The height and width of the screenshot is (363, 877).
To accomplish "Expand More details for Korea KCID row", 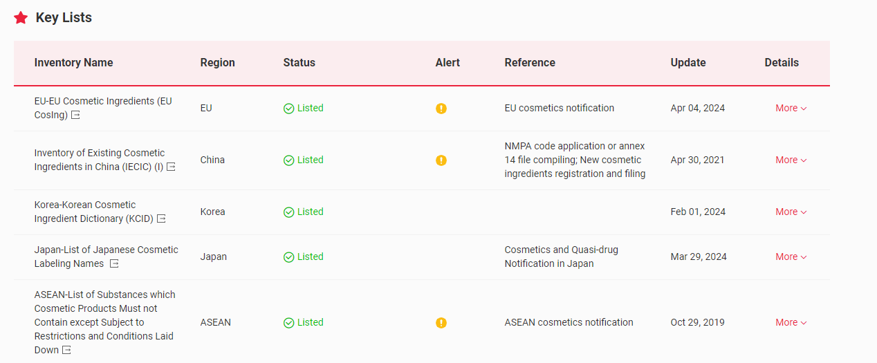I will tap(791, 212).
